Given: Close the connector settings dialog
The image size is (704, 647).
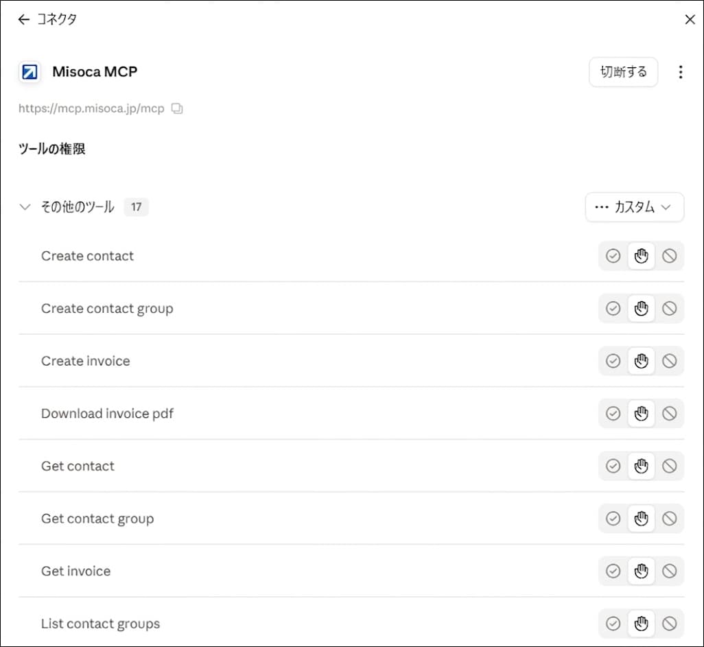Looking at the screenshot, I should [x=690, y=19].
